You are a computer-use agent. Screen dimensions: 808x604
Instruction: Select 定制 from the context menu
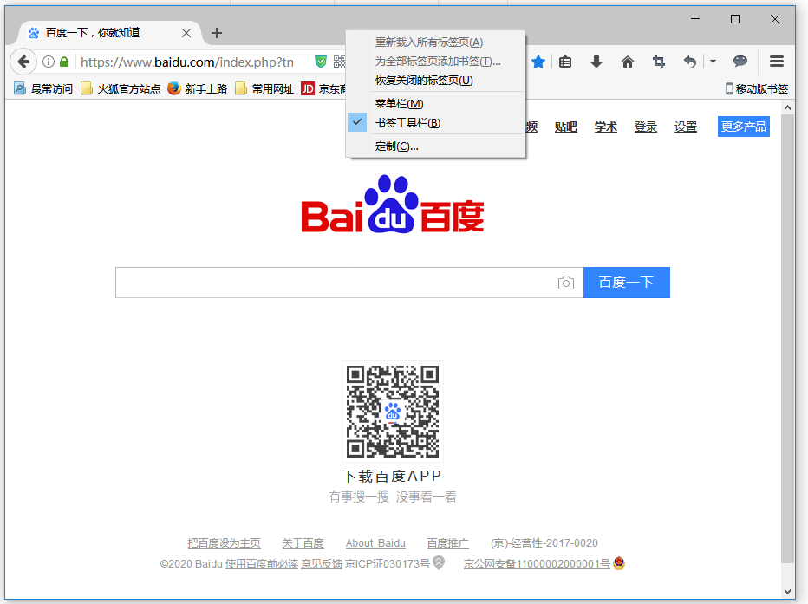[x=396, y=146]
